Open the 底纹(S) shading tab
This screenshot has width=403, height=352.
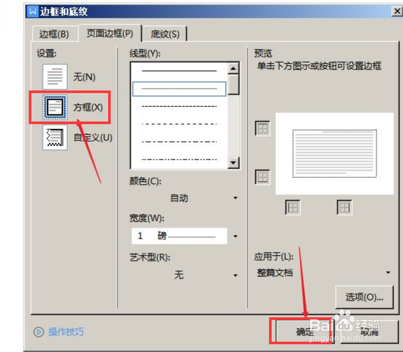coord(165,34)
